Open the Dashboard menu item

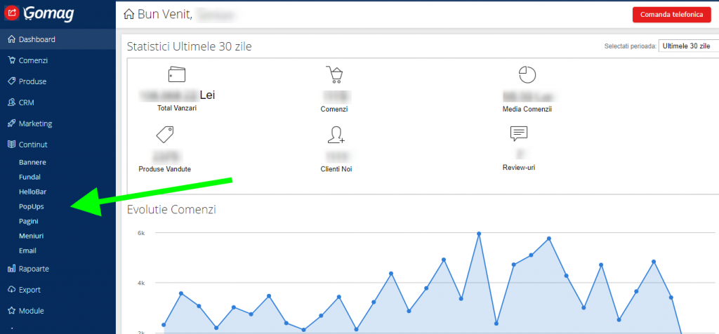coord(58,39)
